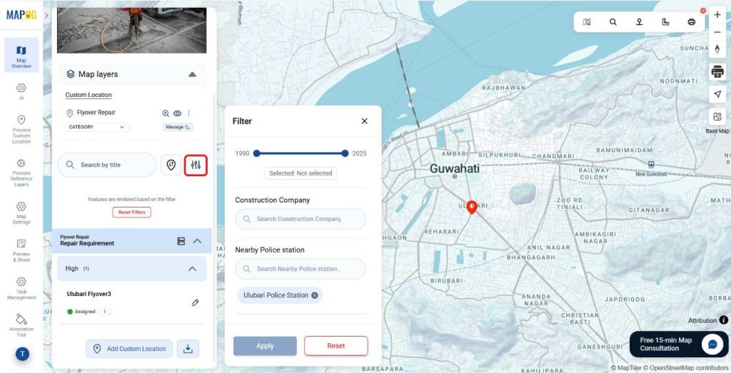
Task: Click the search icon in map toolbar
Action: pyautogui.click(x=613, y=22)
